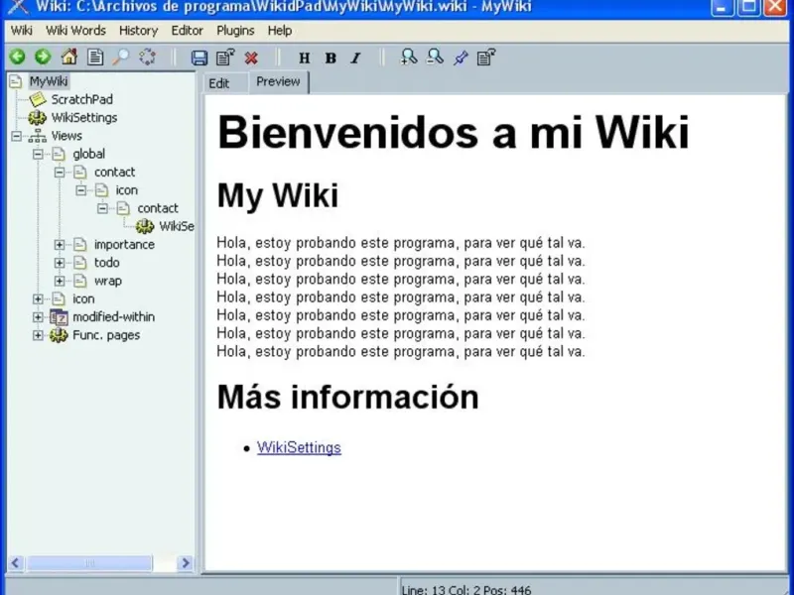Open the magnifier search icon in toolbar

point(121,57)
